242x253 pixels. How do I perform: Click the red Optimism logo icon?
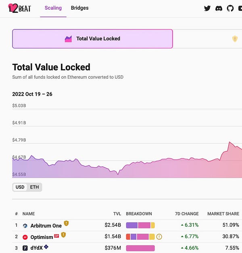pos(25,237)
